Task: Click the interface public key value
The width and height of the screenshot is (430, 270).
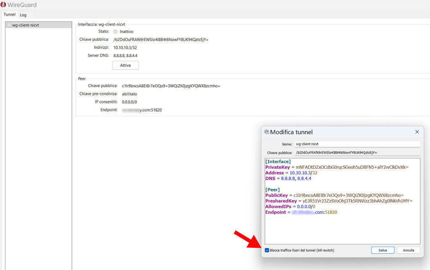Action: tap(161, 39)
